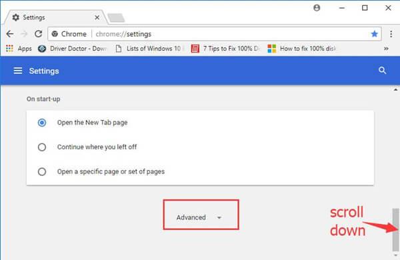Bookmark this page with the star icon
The width and height of the screenshot is (400, 260).
[374, 34]
